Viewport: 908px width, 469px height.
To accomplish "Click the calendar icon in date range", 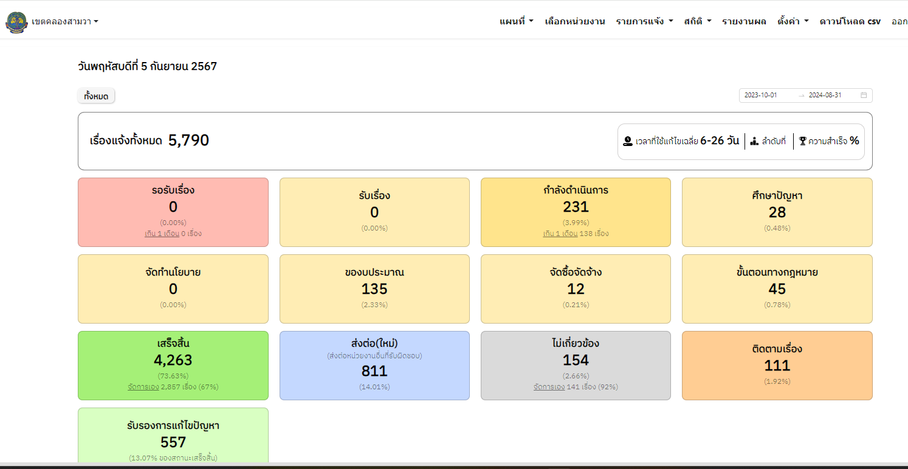I will (x=864, y=95).
